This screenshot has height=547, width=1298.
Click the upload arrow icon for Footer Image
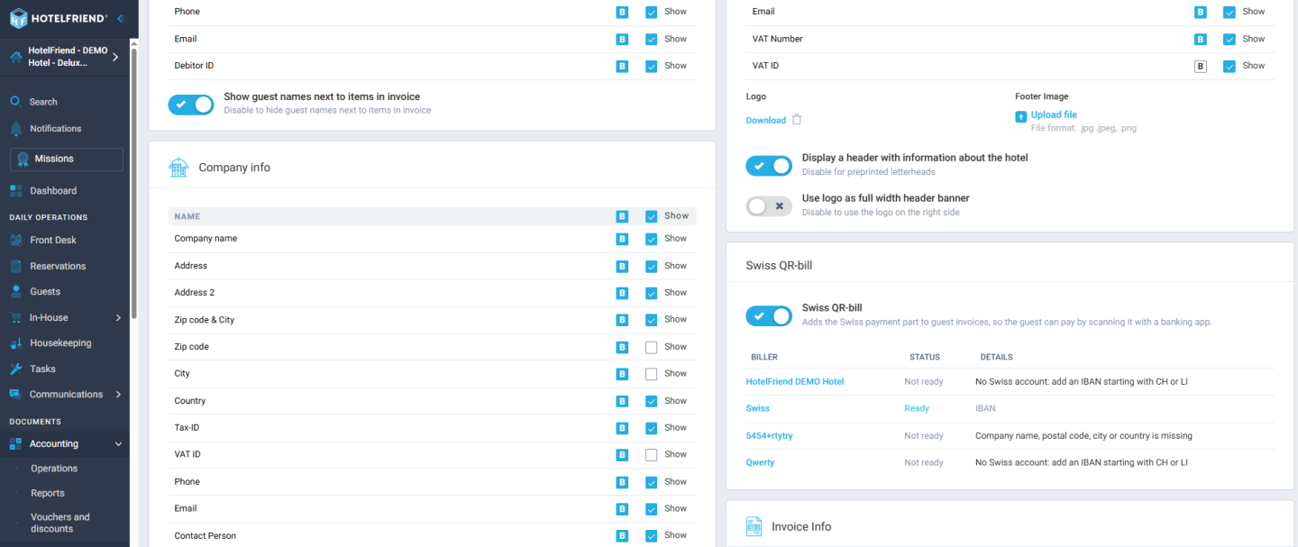pyautogui.click(x=1021, y=116)
